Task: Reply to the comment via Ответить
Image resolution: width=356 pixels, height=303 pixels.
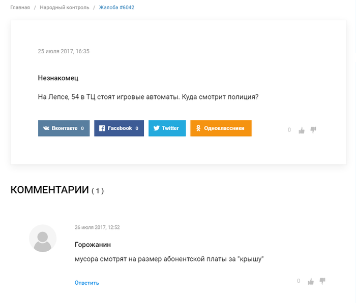Action: tap(87, 283)
